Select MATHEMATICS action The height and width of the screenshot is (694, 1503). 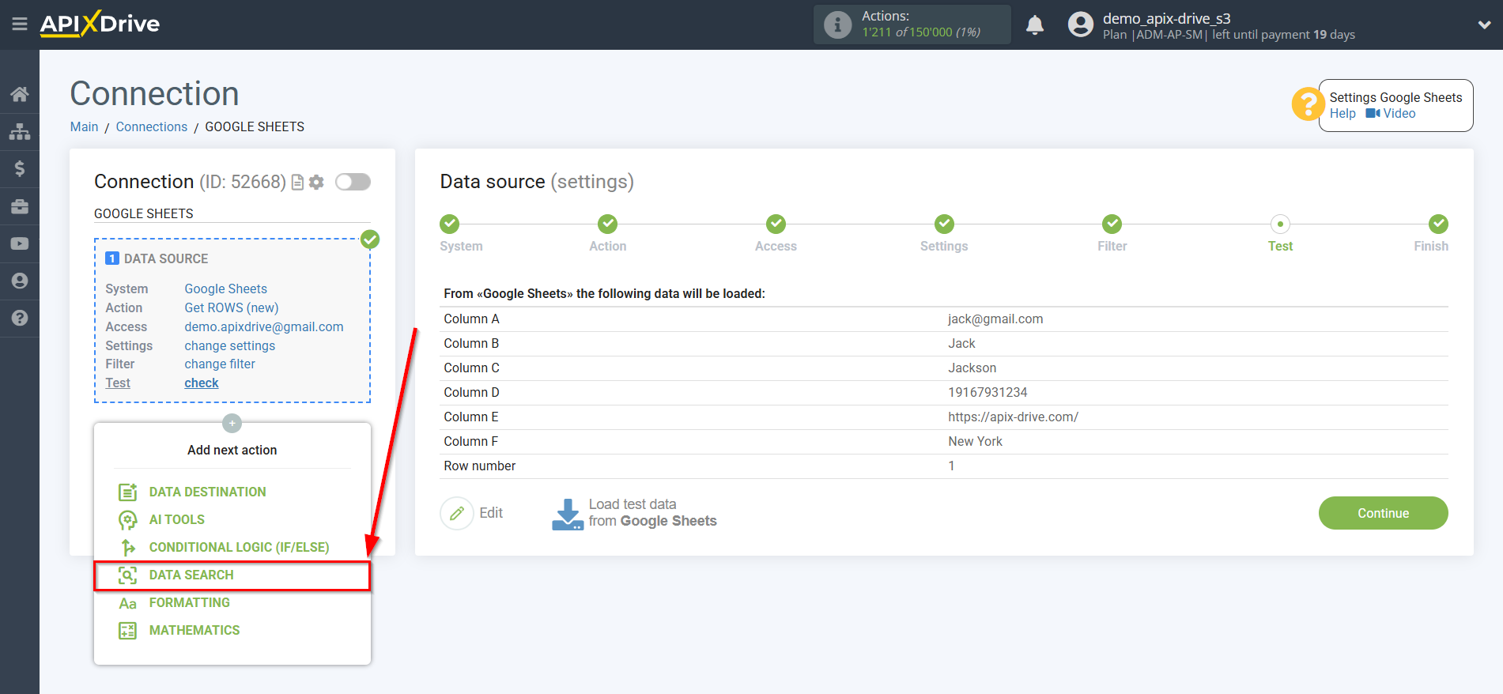(x=194, y=630)
